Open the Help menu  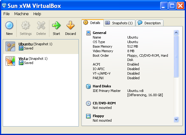[x=37, y=14]
